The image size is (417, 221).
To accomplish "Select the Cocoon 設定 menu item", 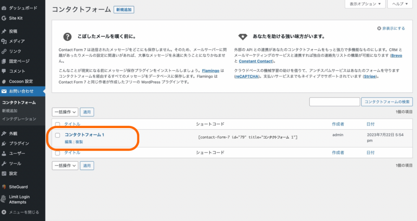I will click(x=21, y=81).
